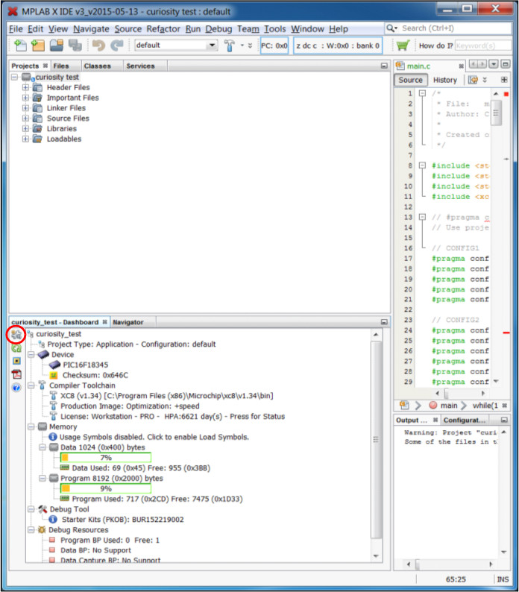Viewport: 519px width, 592px height.
Task: Open Project Properties icon in Dashboard
Action: coord(16,334)
